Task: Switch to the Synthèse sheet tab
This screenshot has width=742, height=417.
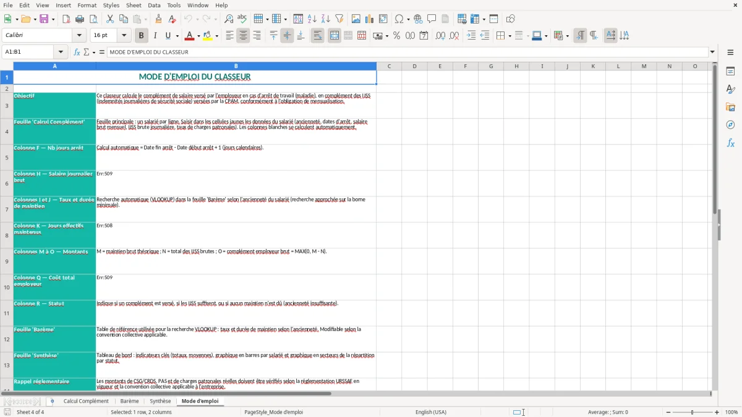Action: pos(160,401)
